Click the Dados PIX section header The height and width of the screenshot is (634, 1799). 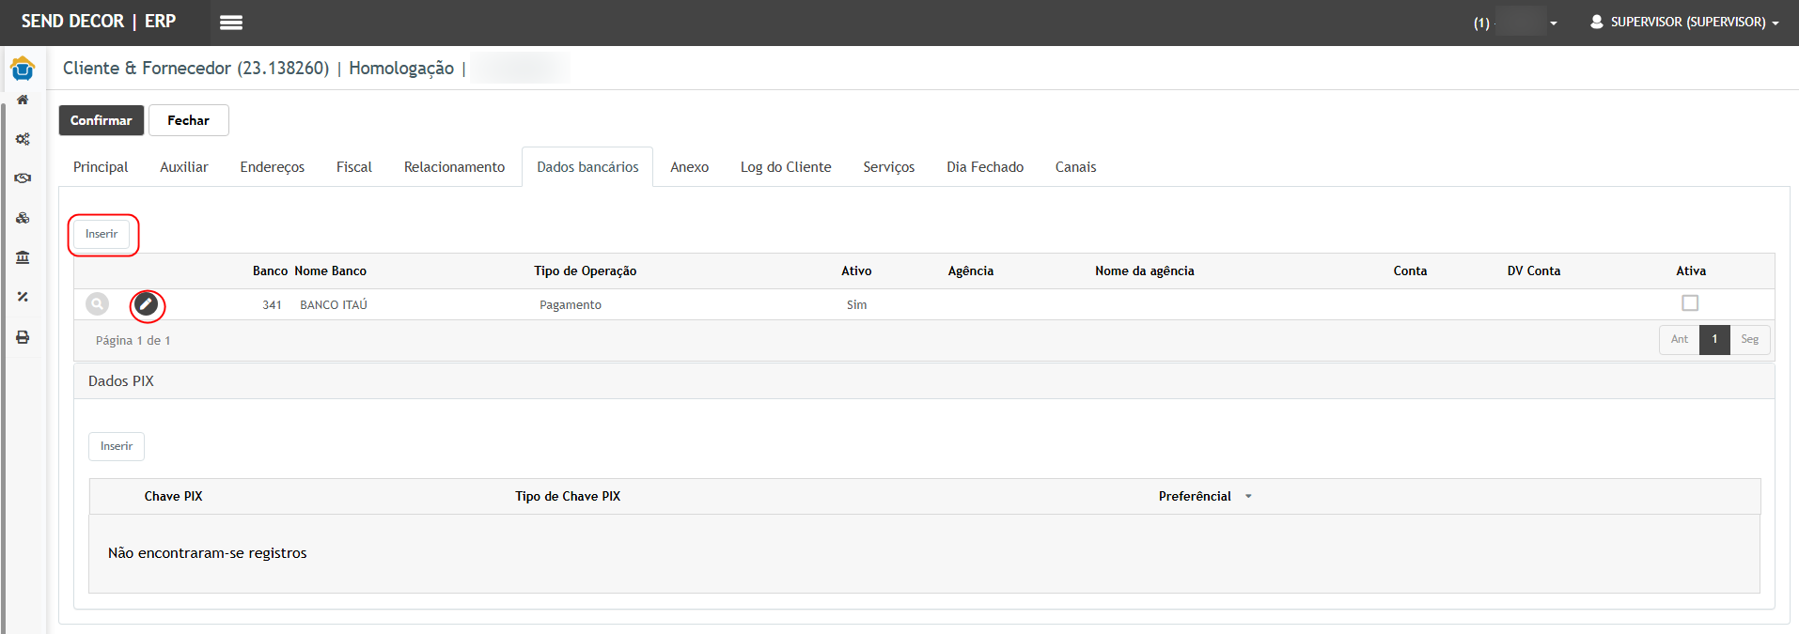(x=121, y=381)
